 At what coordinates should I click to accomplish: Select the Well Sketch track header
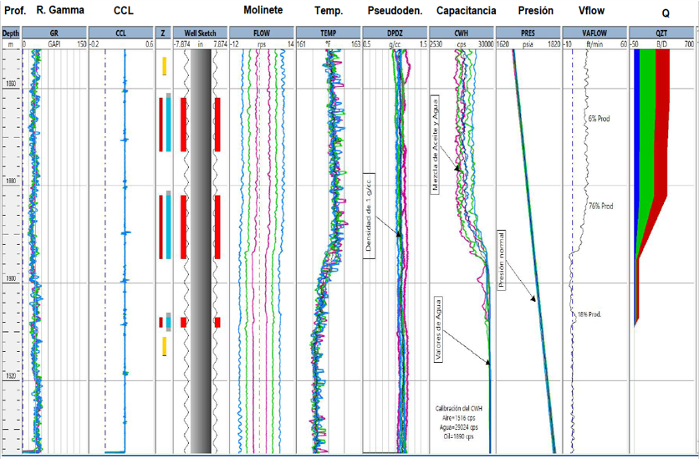pyautogui.click(x=200, y=33)
